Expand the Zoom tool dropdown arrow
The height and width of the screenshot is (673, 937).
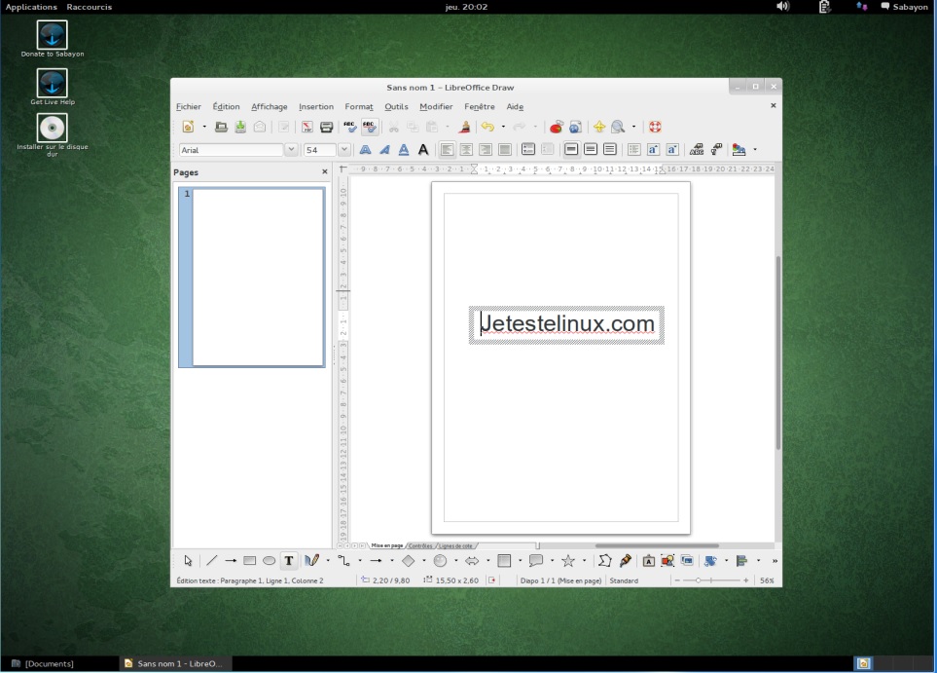pyautogui.click(x=633, y=127)
